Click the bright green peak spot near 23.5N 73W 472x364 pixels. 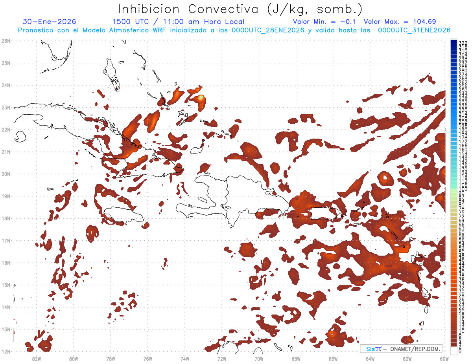click(201, 97)
